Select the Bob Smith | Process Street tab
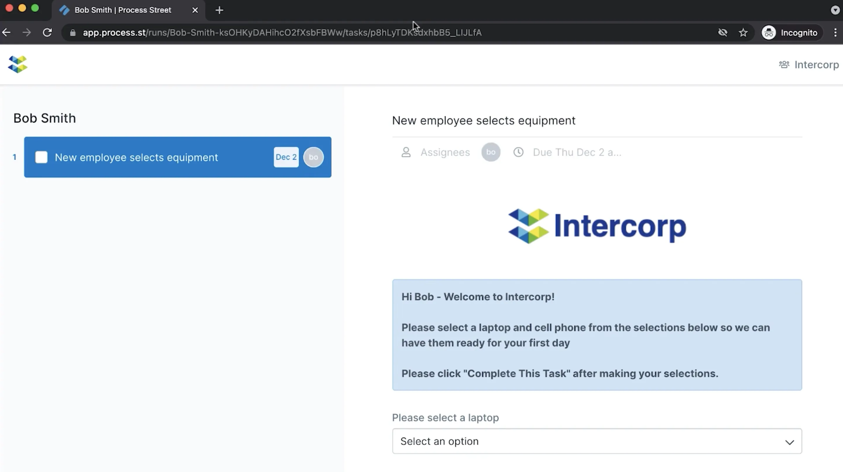This screenshot has width=843, height=472. click(128, 10)
